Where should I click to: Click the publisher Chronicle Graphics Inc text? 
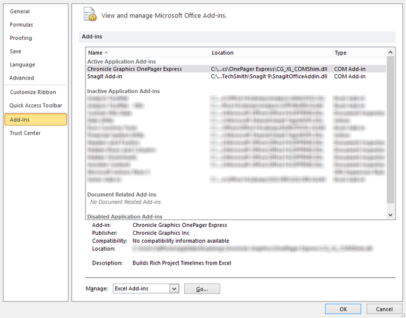pos(161,233)
